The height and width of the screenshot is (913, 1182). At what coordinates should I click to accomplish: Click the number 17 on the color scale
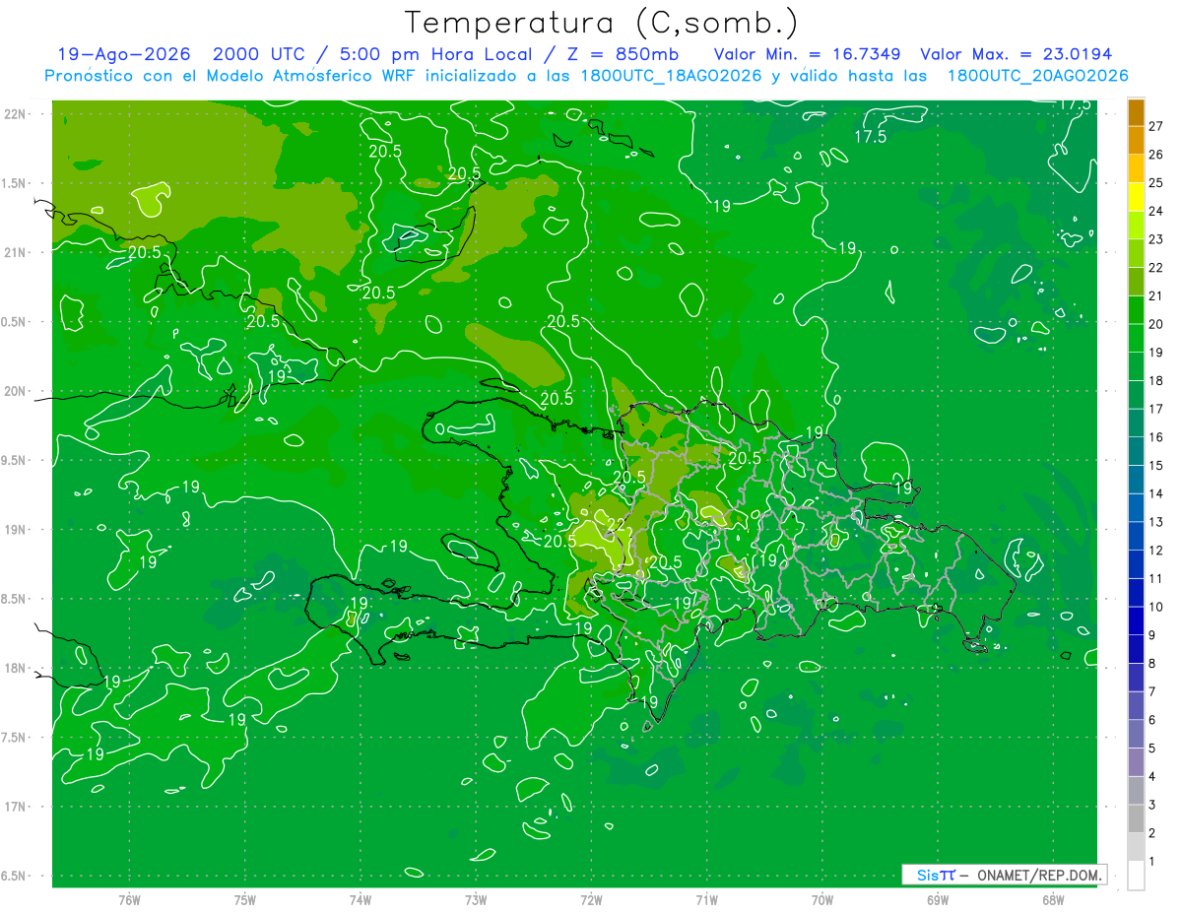pos(1156,409)
